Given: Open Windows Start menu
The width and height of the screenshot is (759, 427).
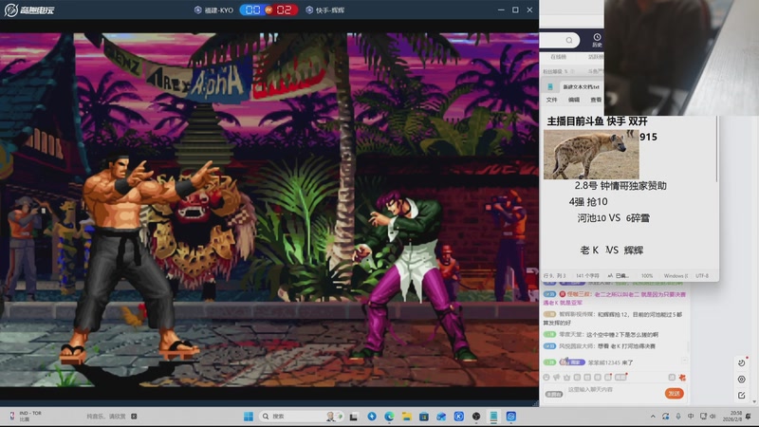Looking at the screenshot, I should point(249,417).
